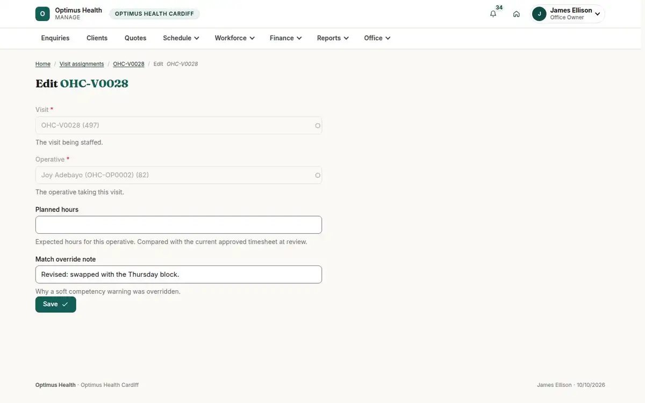Click the Optimus Health logo square
Viewport: 645px width, 403px height.
click(x=42, y=14)
